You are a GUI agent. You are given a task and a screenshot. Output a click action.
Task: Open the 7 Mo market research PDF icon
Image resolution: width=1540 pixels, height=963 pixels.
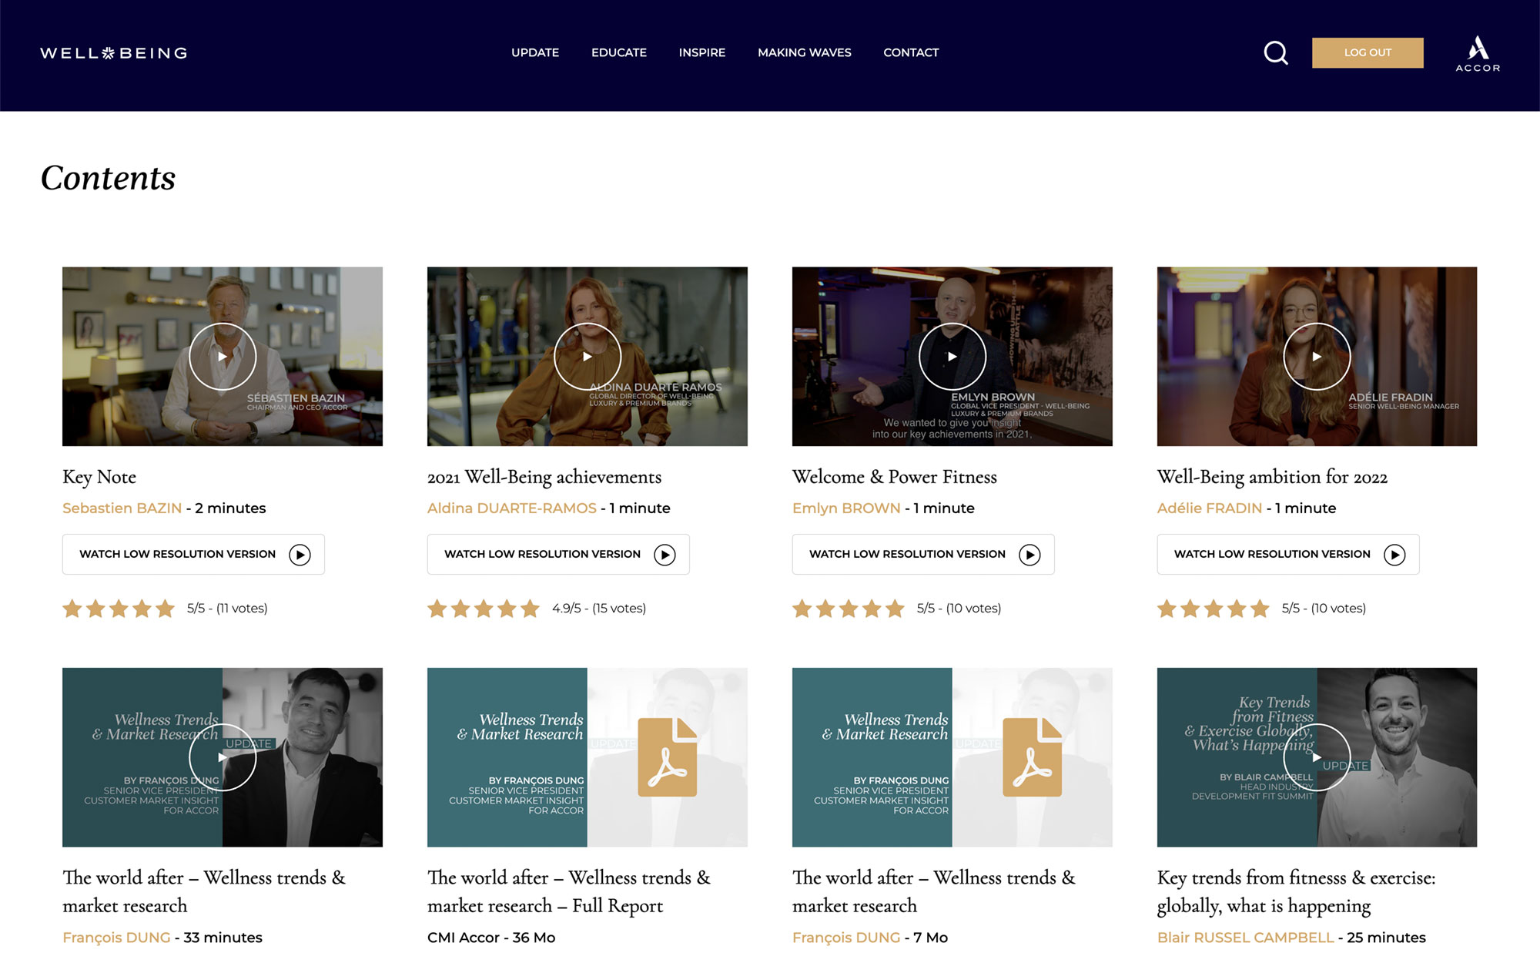click(x=1033, y=757)
